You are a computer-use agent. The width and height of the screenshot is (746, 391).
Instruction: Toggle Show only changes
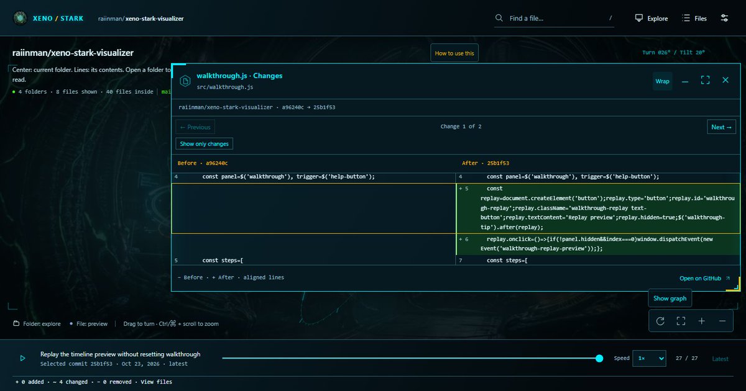(x=205, y=144)
